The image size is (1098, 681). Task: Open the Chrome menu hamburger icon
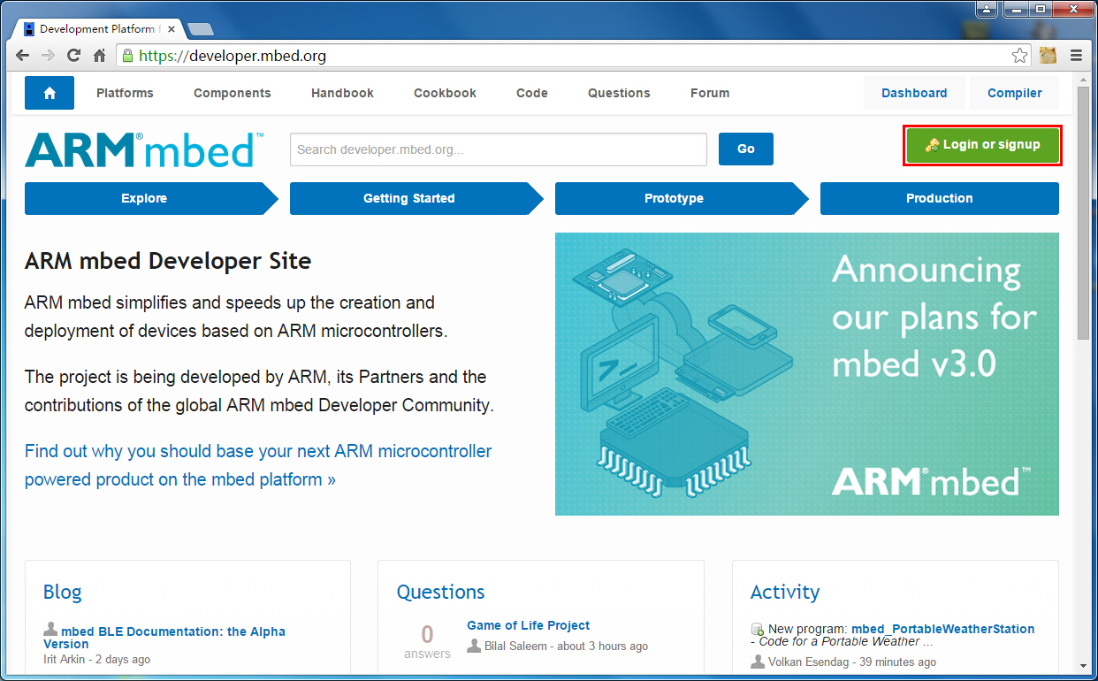1076,56
